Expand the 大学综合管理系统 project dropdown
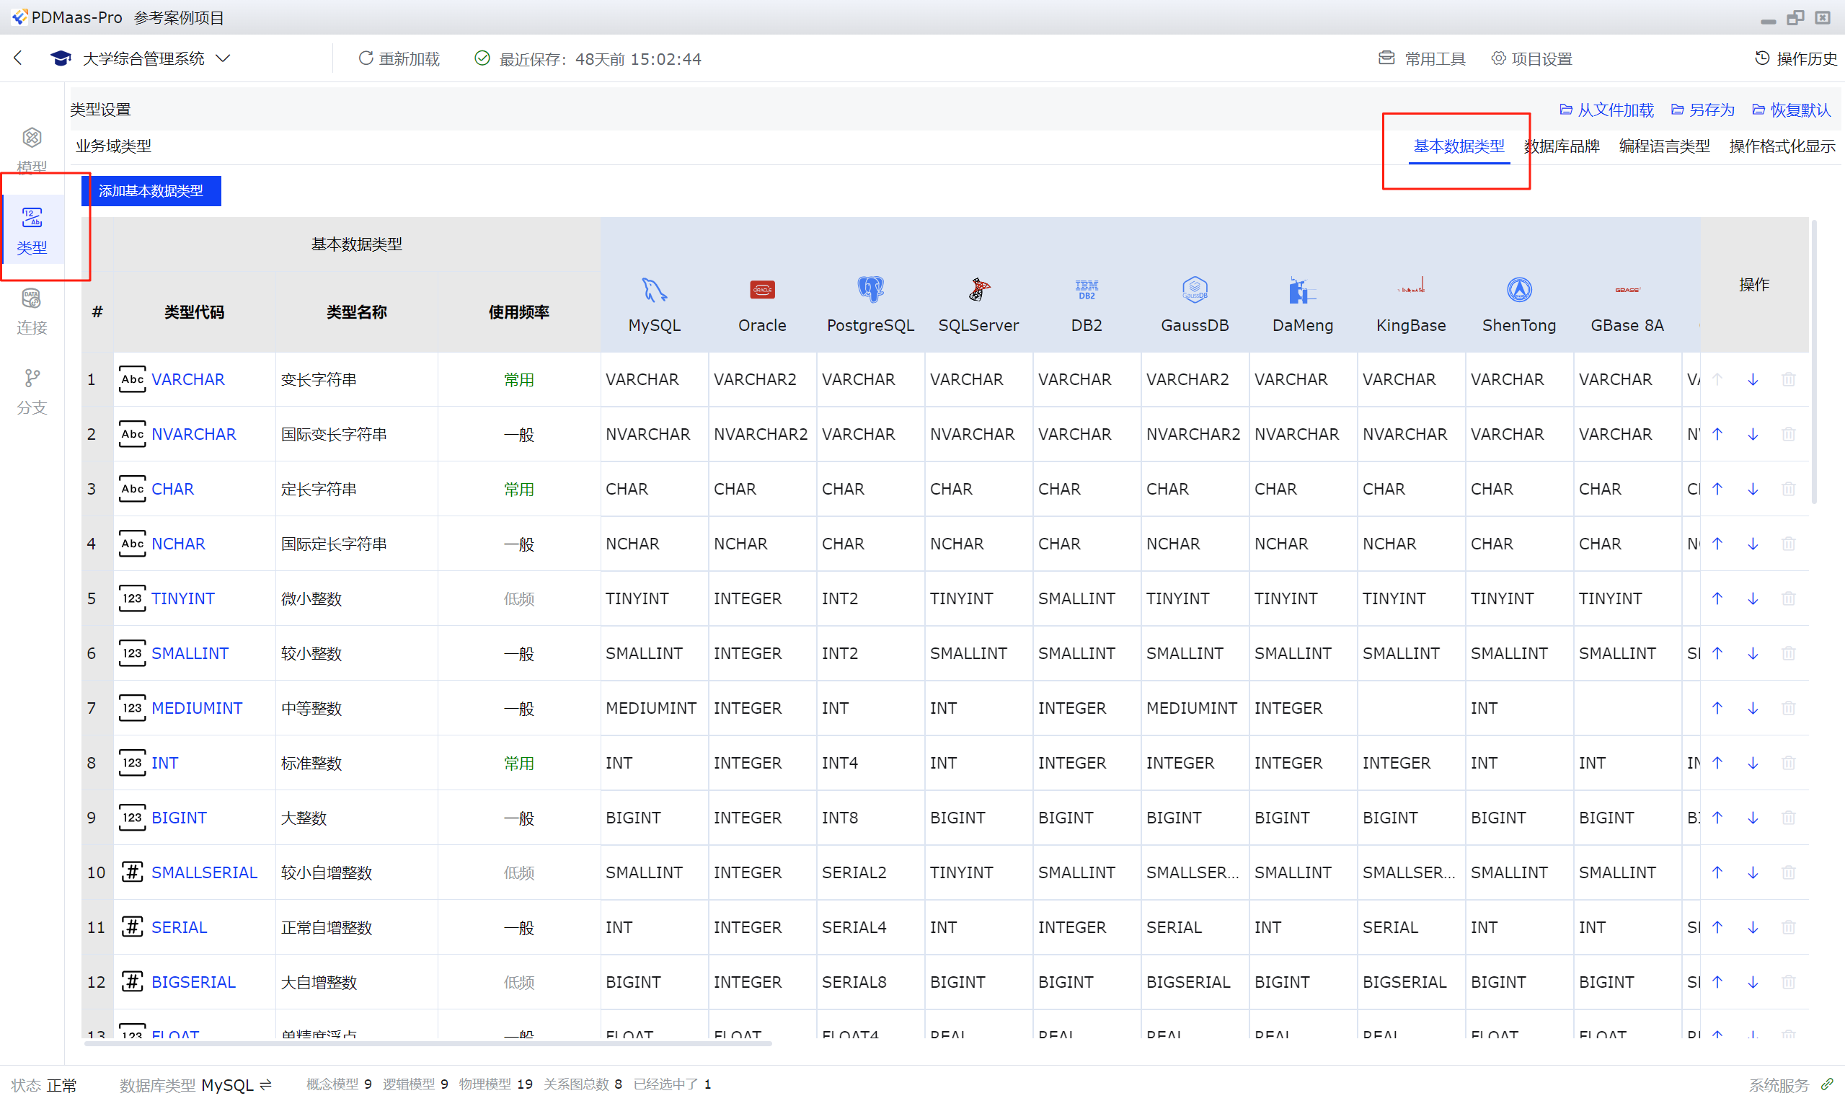The height and width of the screenshot is (1101, 1845). coord(223,58)
